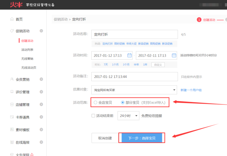
Task: Click the 活动名称 input field
Action: [x=135, y=34]
